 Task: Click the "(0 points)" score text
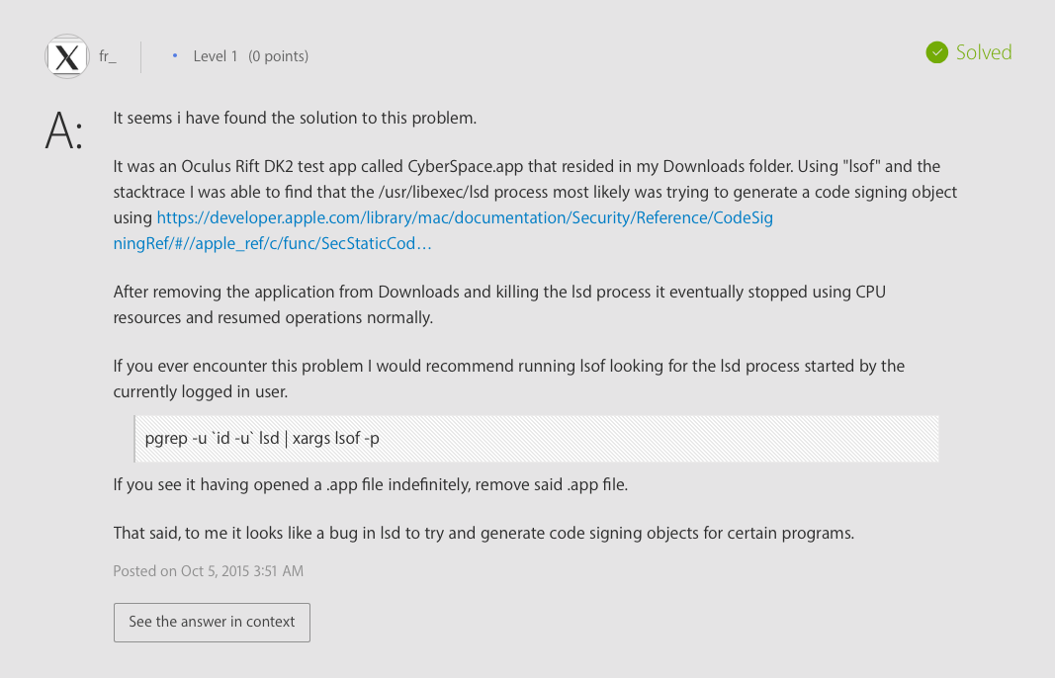point(278,56)
